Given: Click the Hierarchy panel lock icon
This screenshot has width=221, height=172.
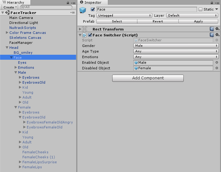Looking at the screenshot, I should tap(68, 2).
